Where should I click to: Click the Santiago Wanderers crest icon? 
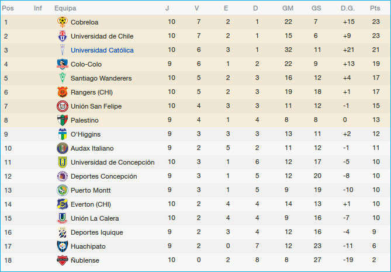point(62,78)
